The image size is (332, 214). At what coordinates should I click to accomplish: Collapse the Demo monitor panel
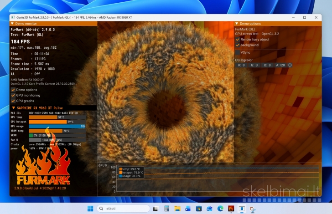pos(13,23)
